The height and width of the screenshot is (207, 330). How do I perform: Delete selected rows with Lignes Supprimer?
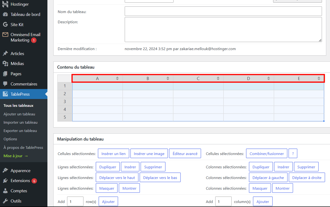[x=153, y=167]
